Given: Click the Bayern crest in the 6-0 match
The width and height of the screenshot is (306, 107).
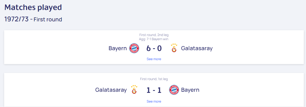Looking at the screenshot, I should 134,48.
